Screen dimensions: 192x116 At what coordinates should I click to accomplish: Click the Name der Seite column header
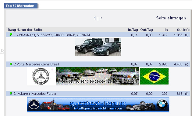(29, 30)
